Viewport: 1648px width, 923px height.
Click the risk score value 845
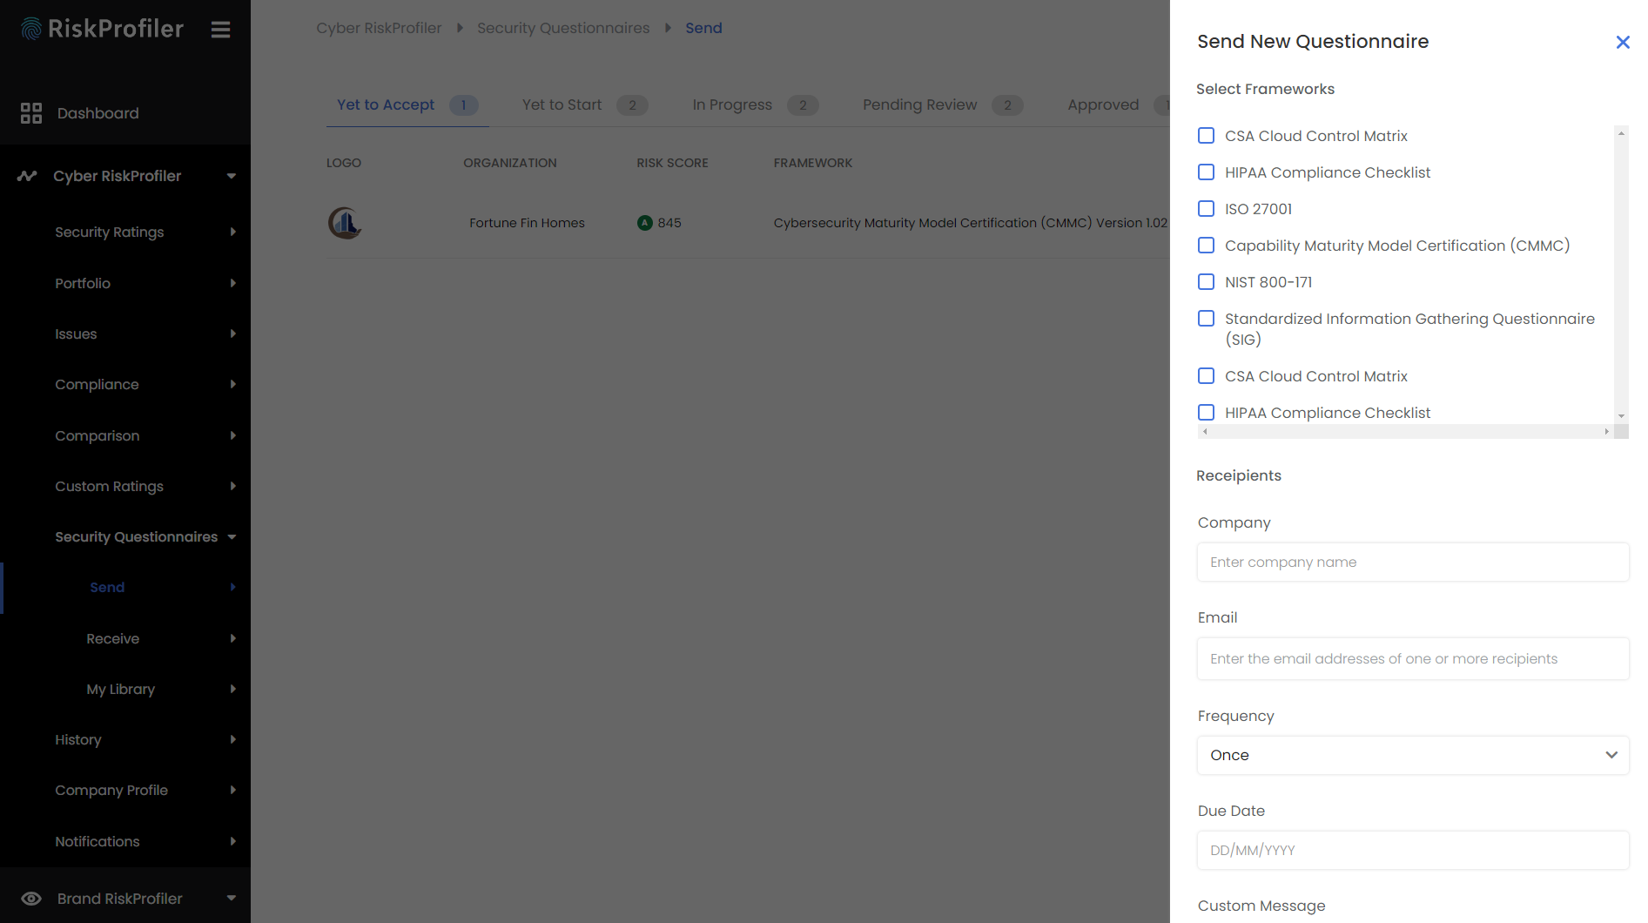tap(669, 223)
